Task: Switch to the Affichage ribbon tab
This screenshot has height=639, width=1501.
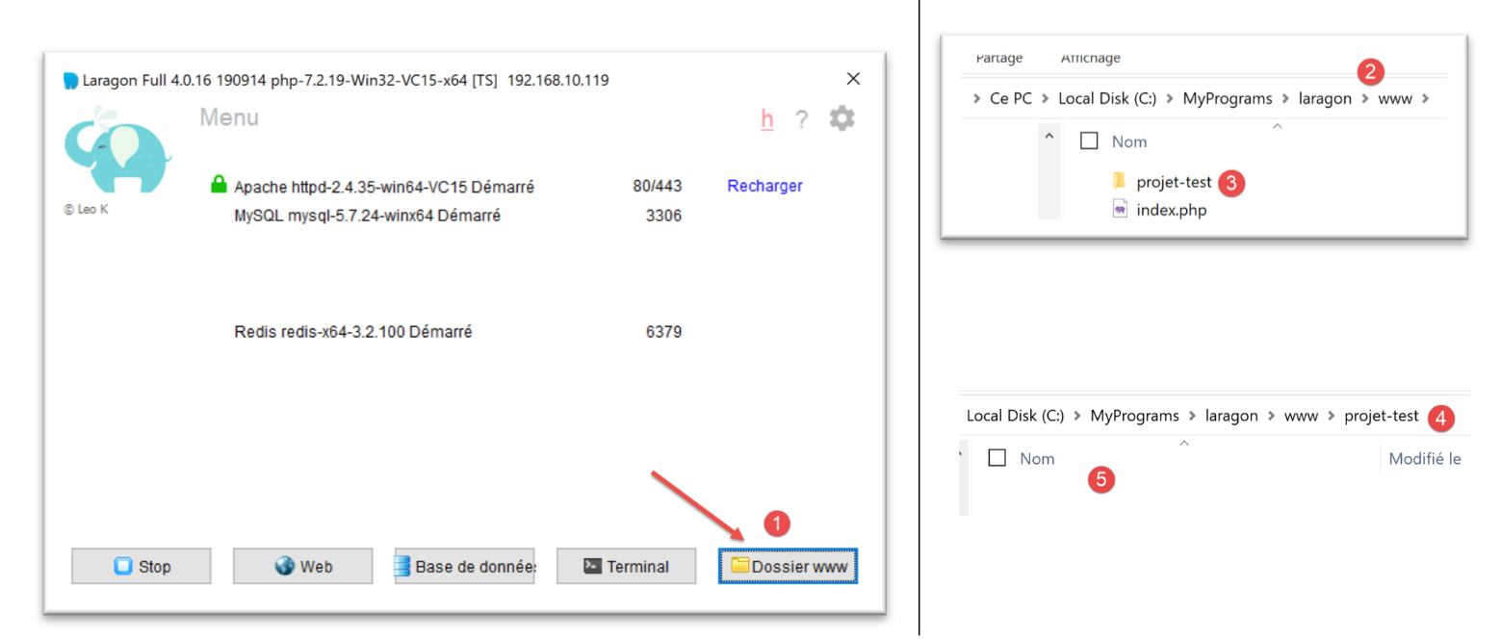Action: click(1090, 58)
